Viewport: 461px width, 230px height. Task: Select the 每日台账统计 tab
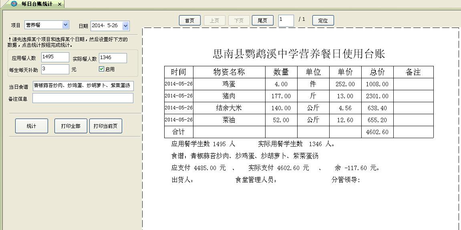pyautogui.click(x=37, y=4)
